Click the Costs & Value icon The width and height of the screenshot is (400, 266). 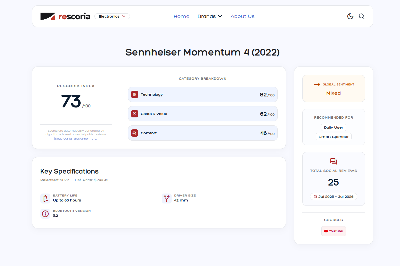pos(135,114)
